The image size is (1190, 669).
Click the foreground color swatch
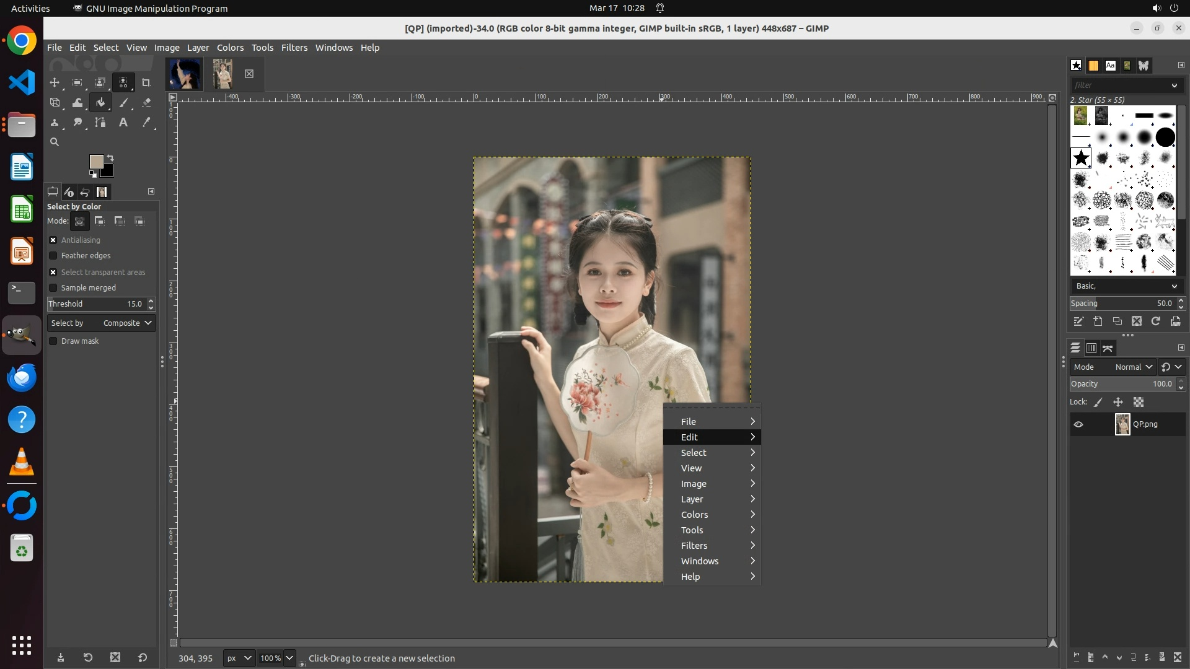point(95,162)
